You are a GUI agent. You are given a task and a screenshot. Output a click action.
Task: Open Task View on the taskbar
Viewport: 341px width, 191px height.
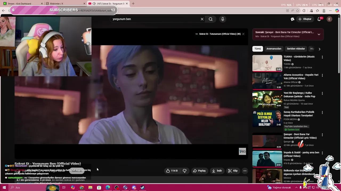(x=64, y=188)
